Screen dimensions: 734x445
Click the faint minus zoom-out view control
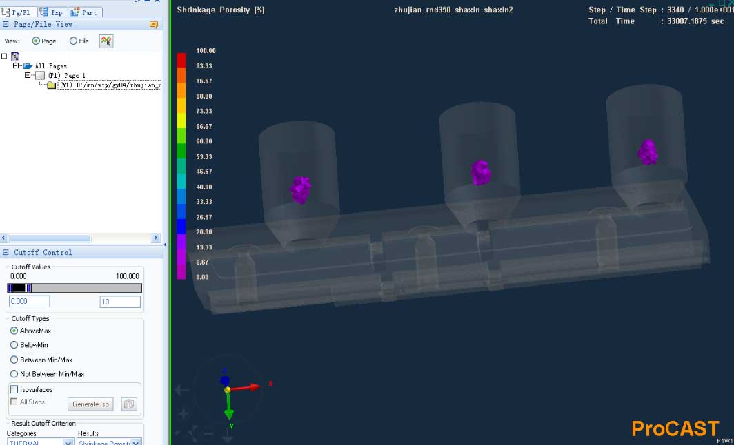click(x=209, y=434)
